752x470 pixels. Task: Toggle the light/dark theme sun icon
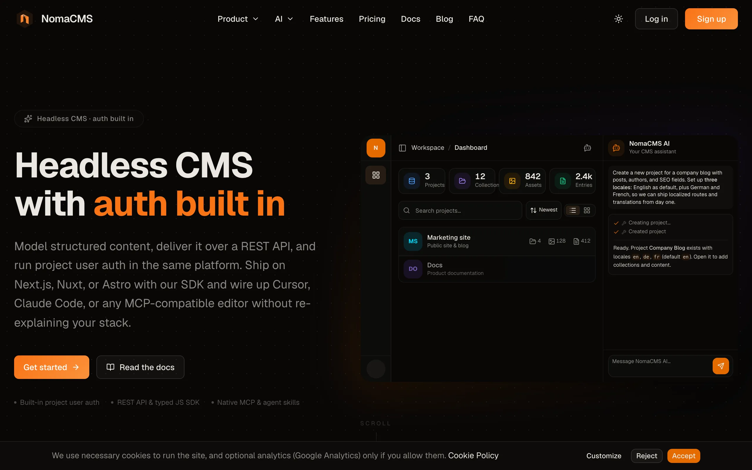click(618, 19)
